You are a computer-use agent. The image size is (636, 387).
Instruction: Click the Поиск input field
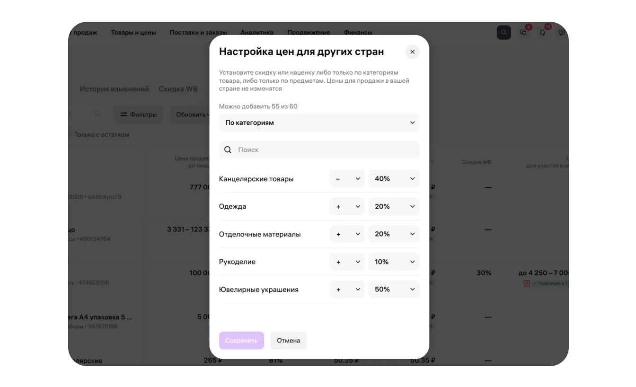[x=327, y=150]
